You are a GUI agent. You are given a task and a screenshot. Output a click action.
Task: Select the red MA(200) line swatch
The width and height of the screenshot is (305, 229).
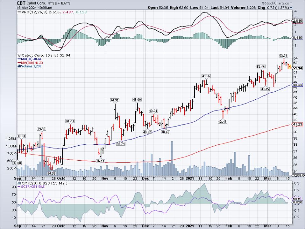(x=19, y=63)
